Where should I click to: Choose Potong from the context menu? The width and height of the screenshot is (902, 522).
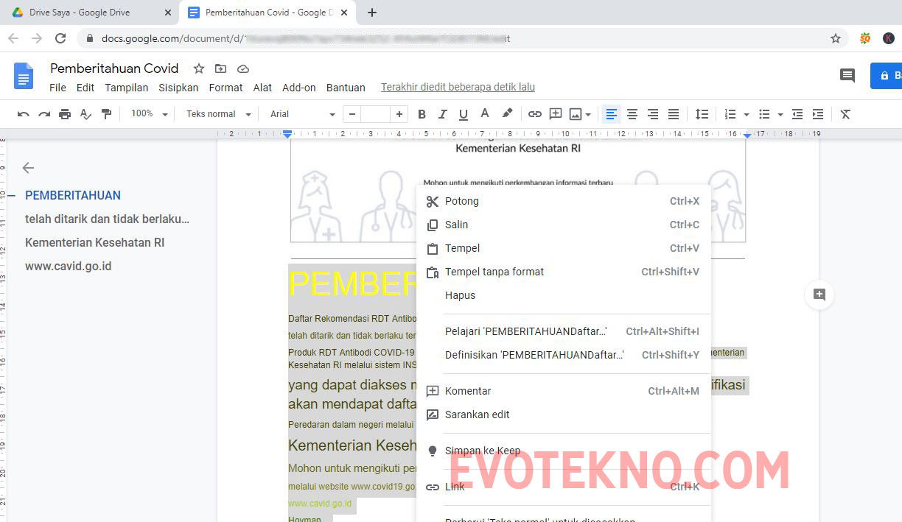[x=564, y=201]
